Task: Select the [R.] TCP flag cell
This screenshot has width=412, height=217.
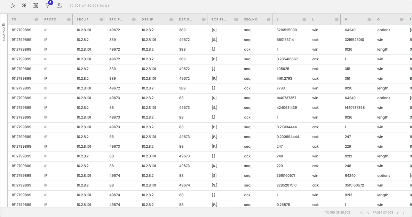Action: [214, 166]
